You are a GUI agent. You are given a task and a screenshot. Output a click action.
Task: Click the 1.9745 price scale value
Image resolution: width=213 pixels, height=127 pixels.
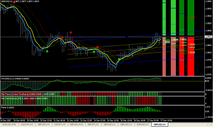tap(209, 74)
